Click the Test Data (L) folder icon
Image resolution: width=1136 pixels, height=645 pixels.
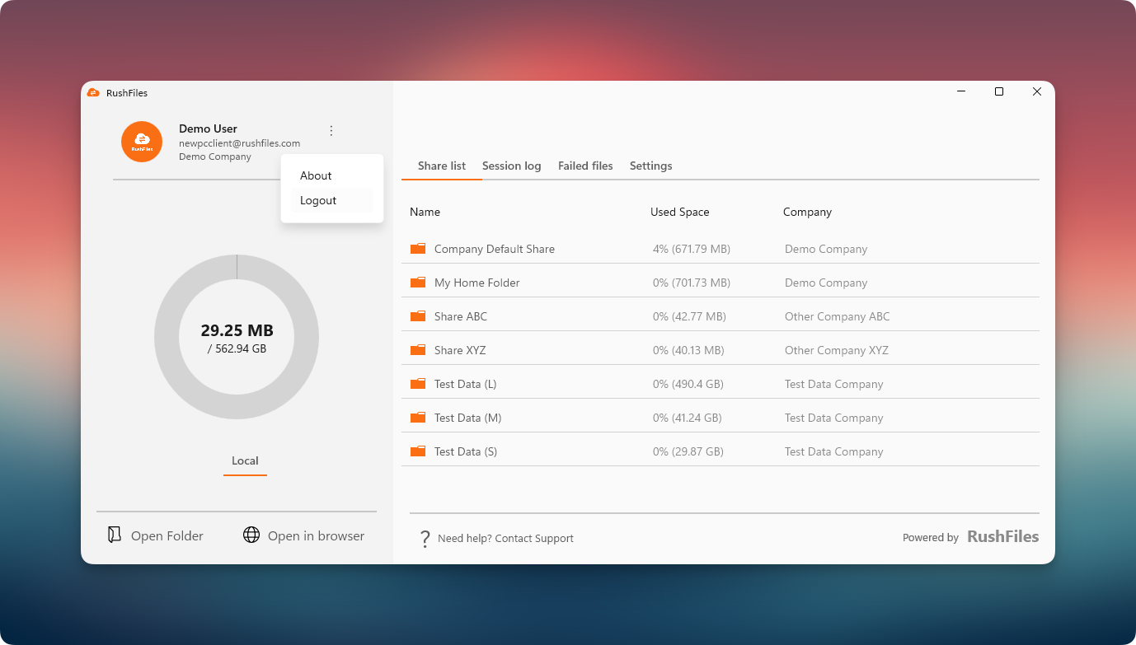coord(418,383)
